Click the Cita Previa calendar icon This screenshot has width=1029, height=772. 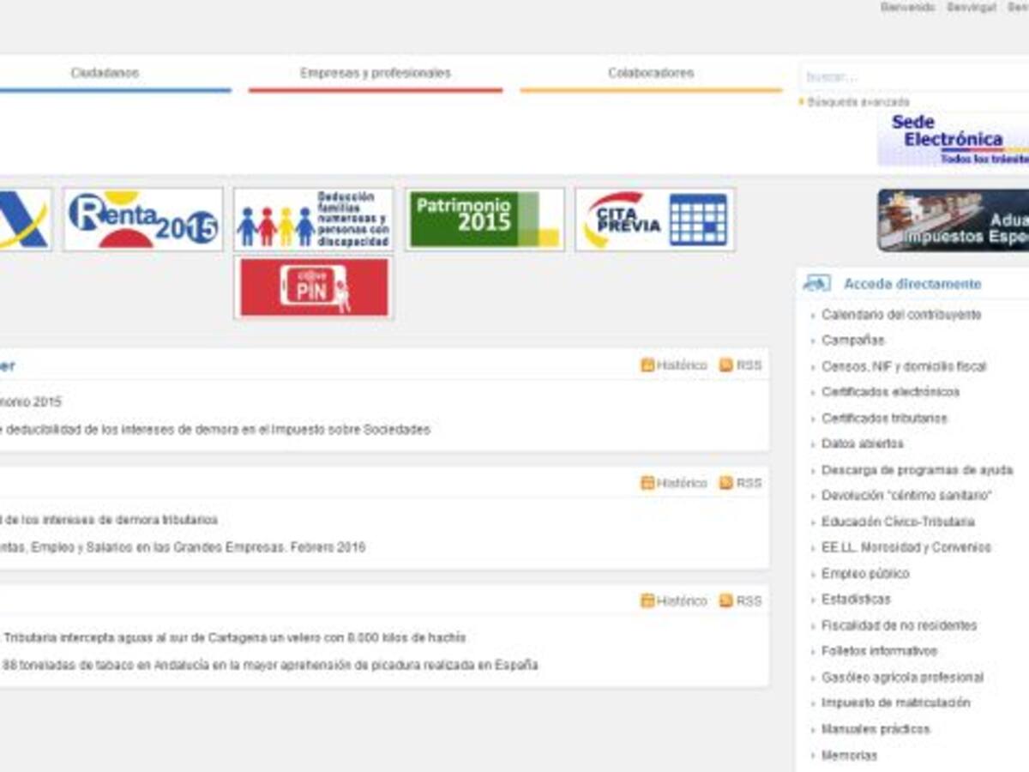[x=697, y=220]
